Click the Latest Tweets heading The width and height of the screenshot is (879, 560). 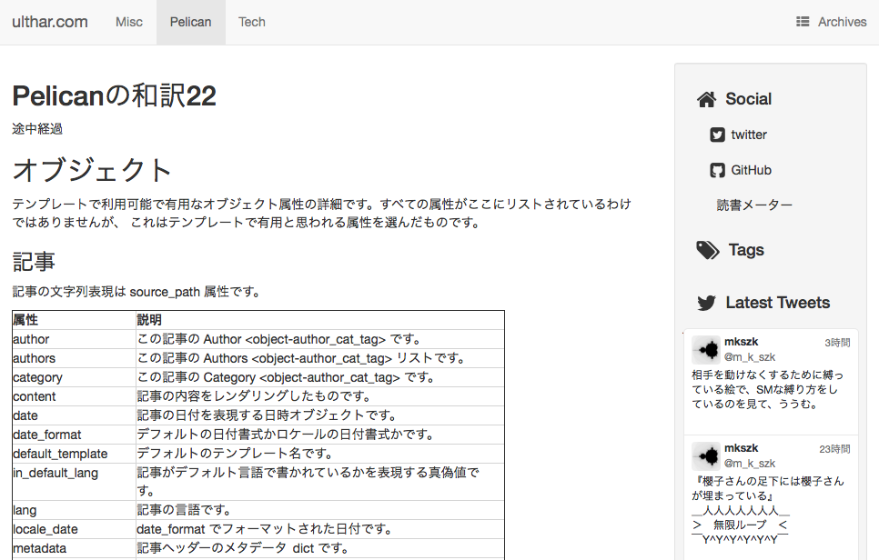click(777, 303)
